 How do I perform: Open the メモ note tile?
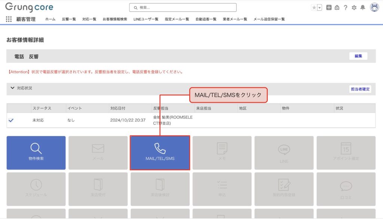coord(222,153)
